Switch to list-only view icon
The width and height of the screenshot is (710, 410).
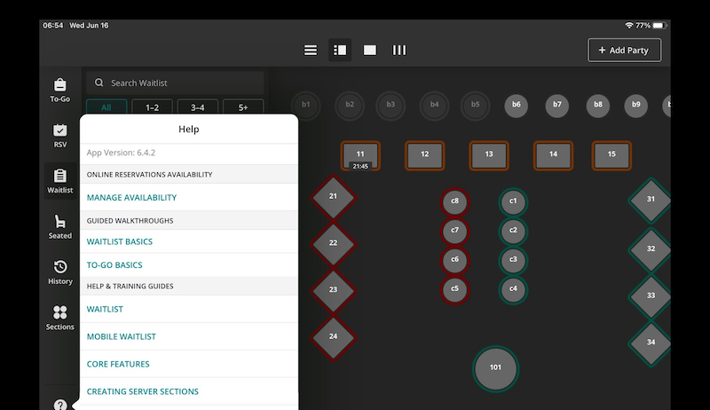click(x=311, y=50)
